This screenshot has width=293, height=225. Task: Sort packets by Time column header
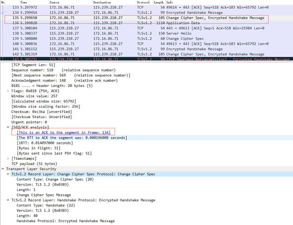point(34,2)
